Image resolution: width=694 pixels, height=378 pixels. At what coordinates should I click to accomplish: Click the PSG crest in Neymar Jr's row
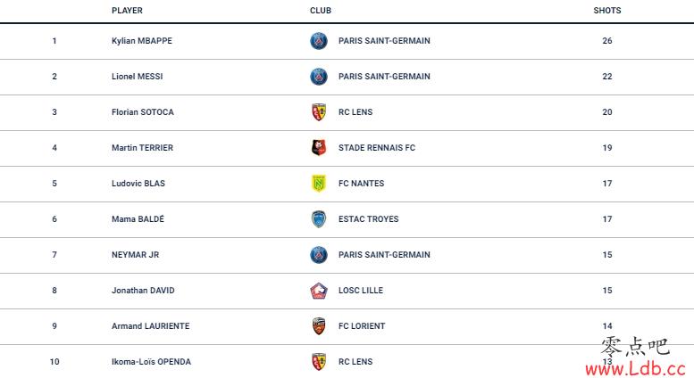click(319, 255)
